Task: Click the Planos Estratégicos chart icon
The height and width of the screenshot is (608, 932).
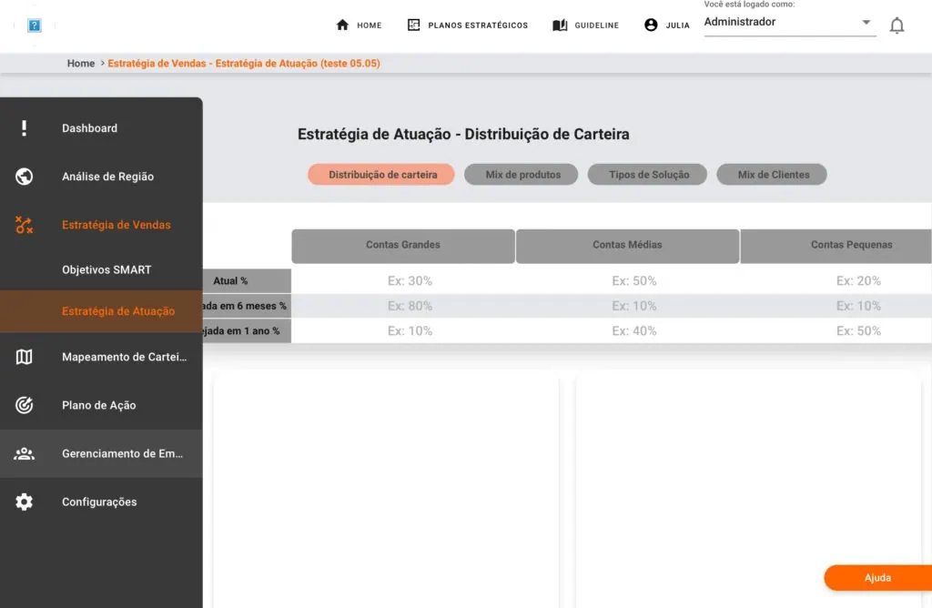Action: 414,25
